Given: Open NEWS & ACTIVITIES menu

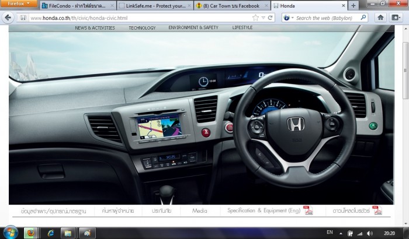Looking at the screenshot, I should [x=95, y=28].
